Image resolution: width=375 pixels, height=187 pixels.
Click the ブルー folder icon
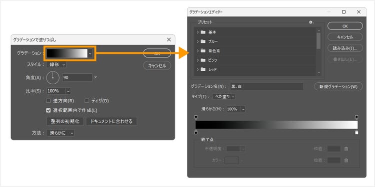click(203, 41)
